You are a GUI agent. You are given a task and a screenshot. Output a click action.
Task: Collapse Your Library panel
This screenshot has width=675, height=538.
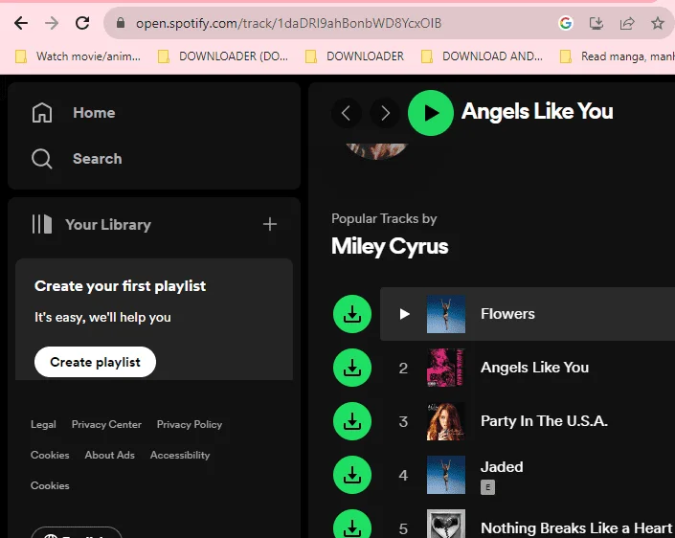click(x=91, y=224)
